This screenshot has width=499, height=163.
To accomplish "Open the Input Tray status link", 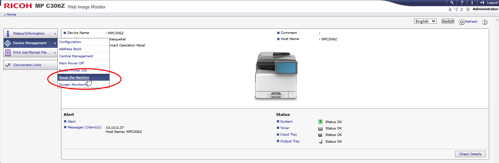I will [x=289, y=135].
